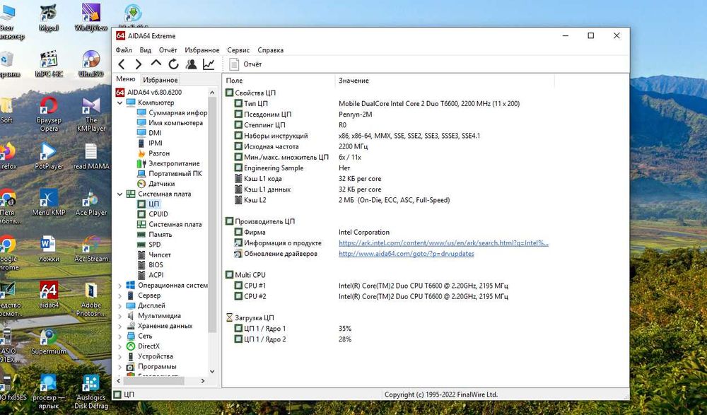Expand the Мультимедиа tree node
The width and height of the screenshot is (707, 415).
pyautogui.click(x=120, y=316)
